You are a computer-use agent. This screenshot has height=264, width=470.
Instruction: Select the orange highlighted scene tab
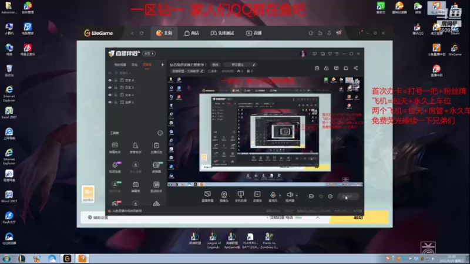pyautogui.click(x=147, y=65)
